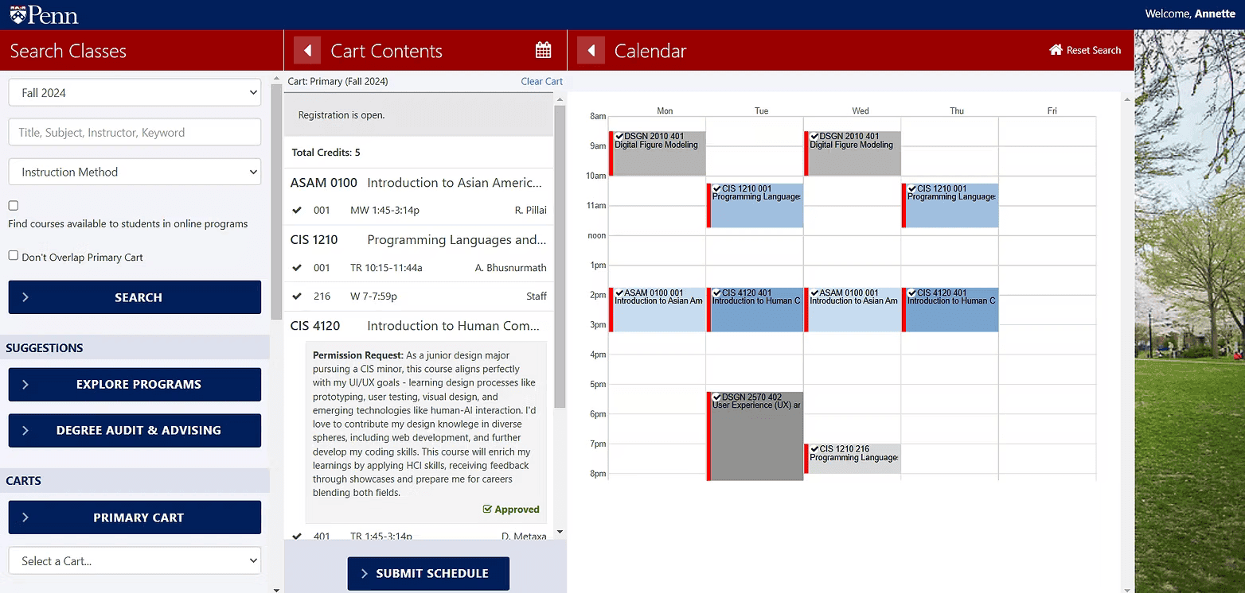
Task: Click the Title, Subject, Instructor, Keyword field
Action: coord(135,132)
